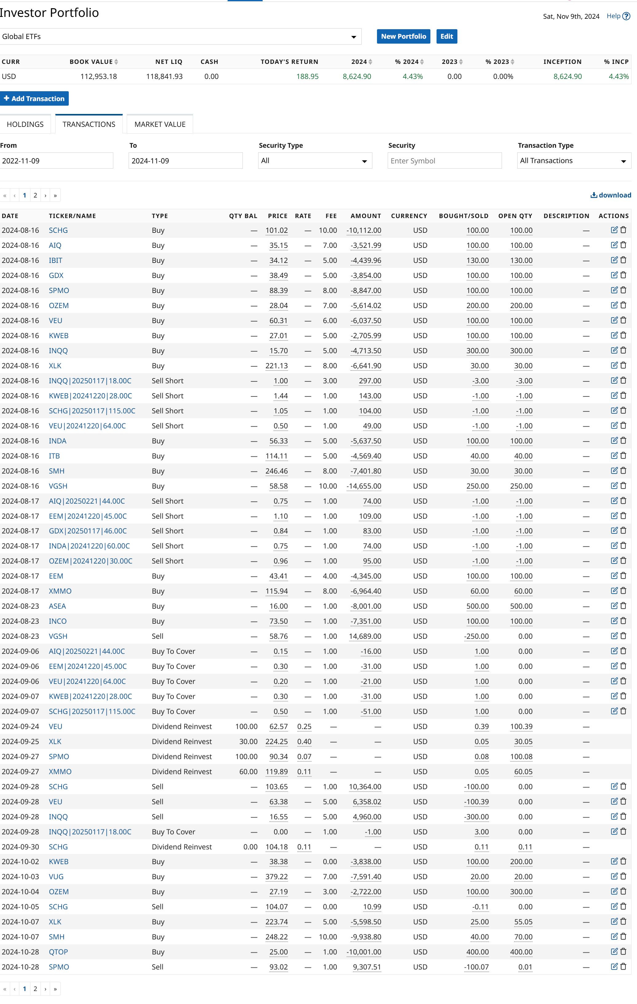The image size is (637, 1004).
Task: Open the Transaction Type All Transactions dropdown
Action: tap(574, 161)
